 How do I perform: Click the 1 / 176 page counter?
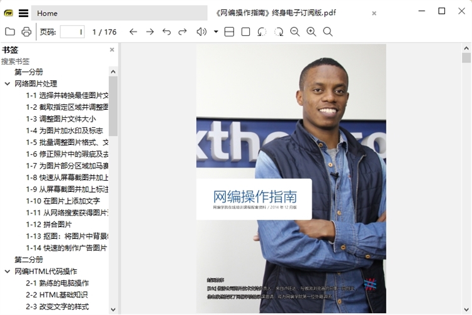click(x=104, y=32)
